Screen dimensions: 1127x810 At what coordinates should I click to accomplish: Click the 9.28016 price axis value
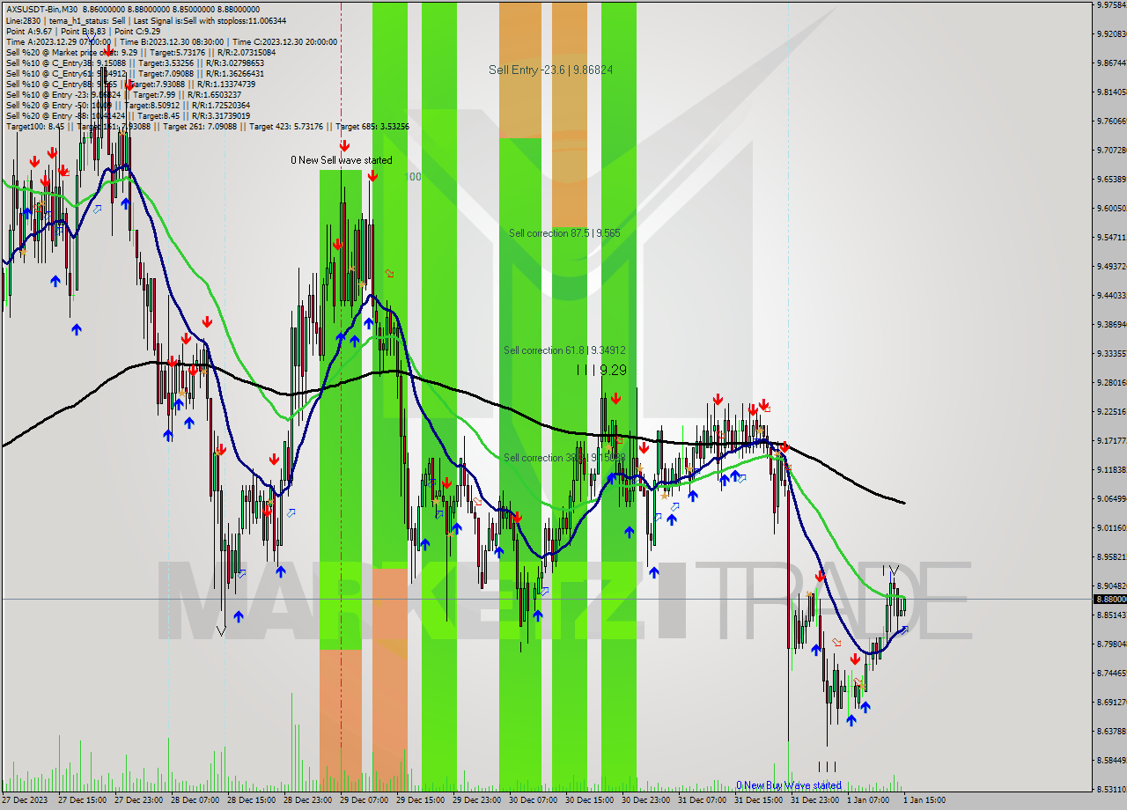(x=1111, y=382)
